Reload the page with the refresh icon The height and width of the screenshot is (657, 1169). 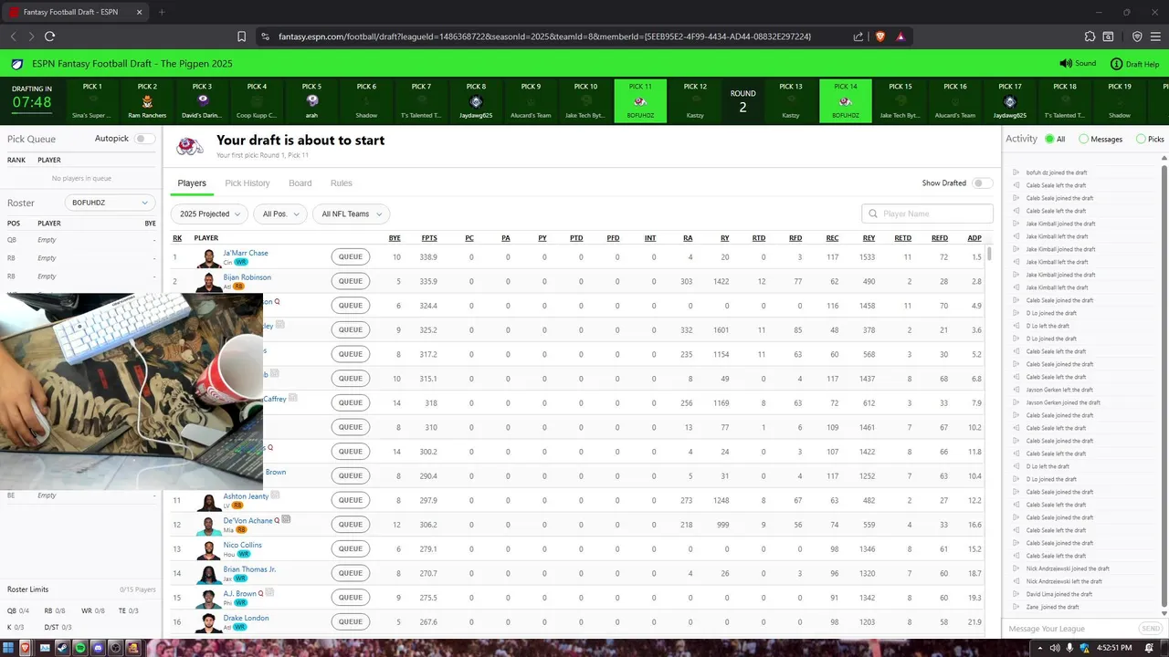click(49, 36)
